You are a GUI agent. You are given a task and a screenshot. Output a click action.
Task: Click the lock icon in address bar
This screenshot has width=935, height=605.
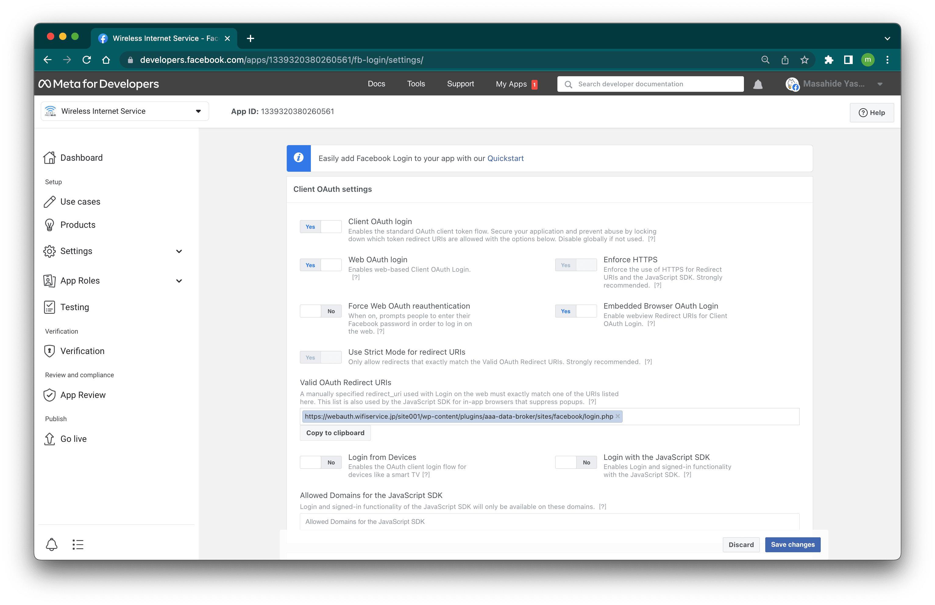click(131, 60)
